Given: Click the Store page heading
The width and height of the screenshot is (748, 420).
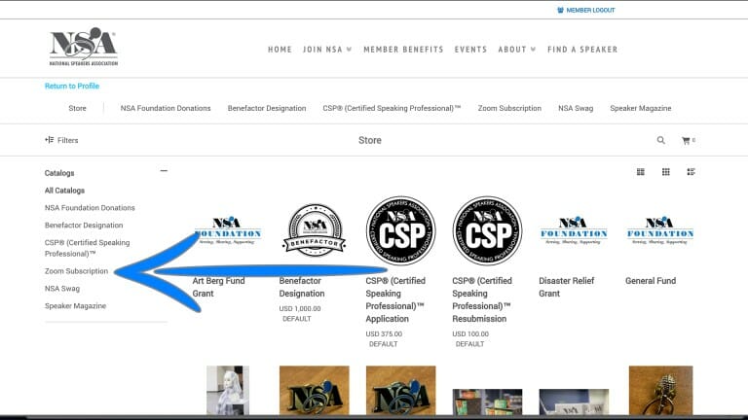Looking at the screenshot, I should (x=370, y=140).
